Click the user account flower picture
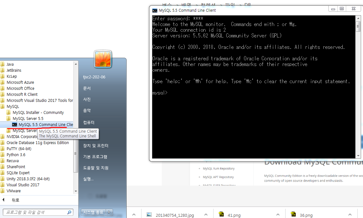The width and height of the screenshot is (363, 218). click(103, 59)
